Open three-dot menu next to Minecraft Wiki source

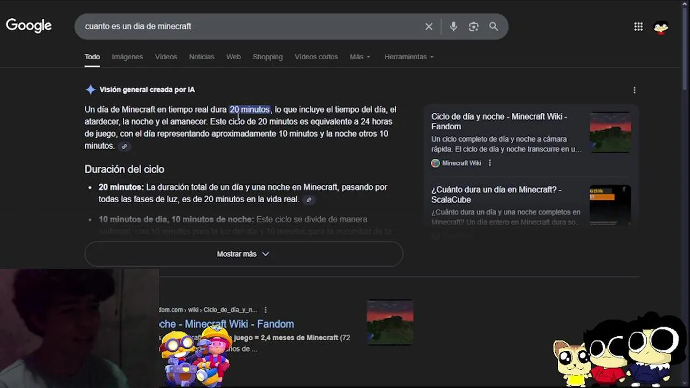489,163
